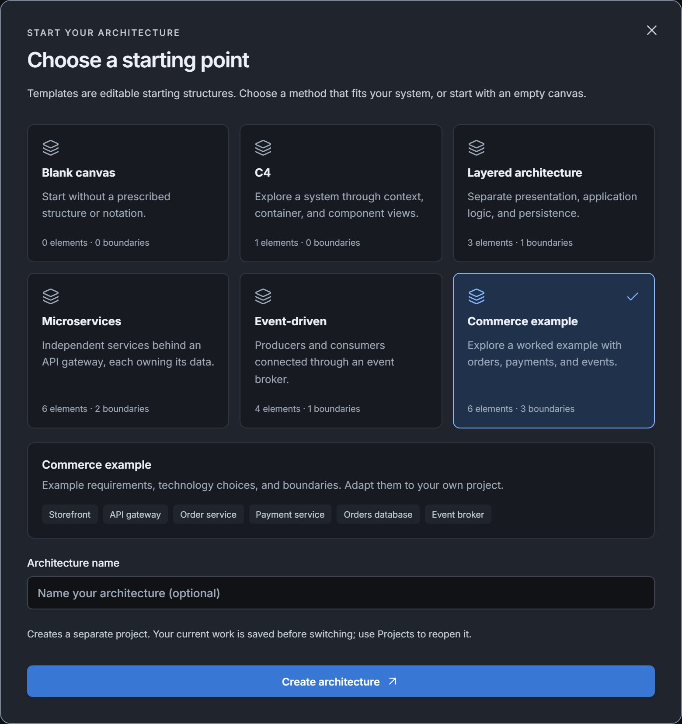This screenshot has width=682, height=724.
Task: Select the Microservices template title
Action: click(82, 321)
